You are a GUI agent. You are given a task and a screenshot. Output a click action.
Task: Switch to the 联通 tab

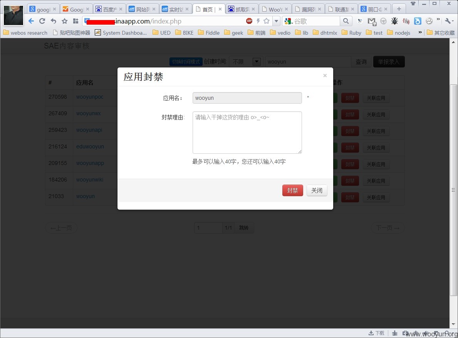click(x=341, y=9)
